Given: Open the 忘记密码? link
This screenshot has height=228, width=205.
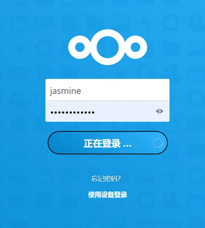Looking at the screenshot, I should click(106, 178).
